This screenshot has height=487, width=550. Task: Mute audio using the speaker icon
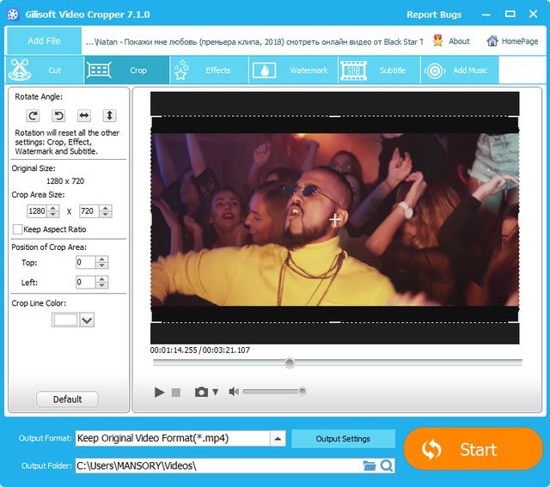232,392
